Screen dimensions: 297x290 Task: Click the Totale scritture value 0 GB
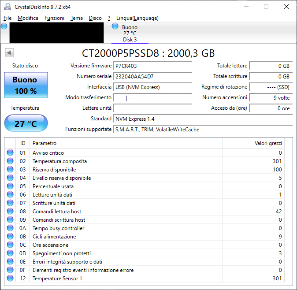point(271,77)
